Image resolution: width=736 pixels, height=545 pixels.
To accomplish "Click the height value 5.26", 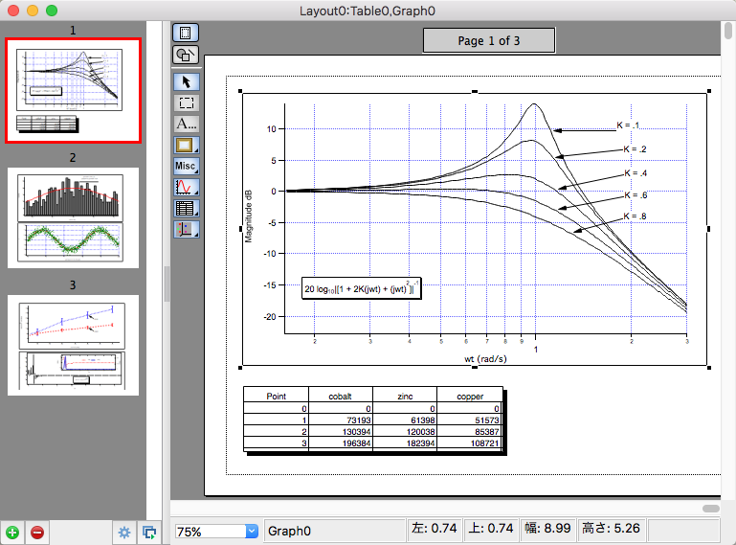I will [x=611, y=529].
